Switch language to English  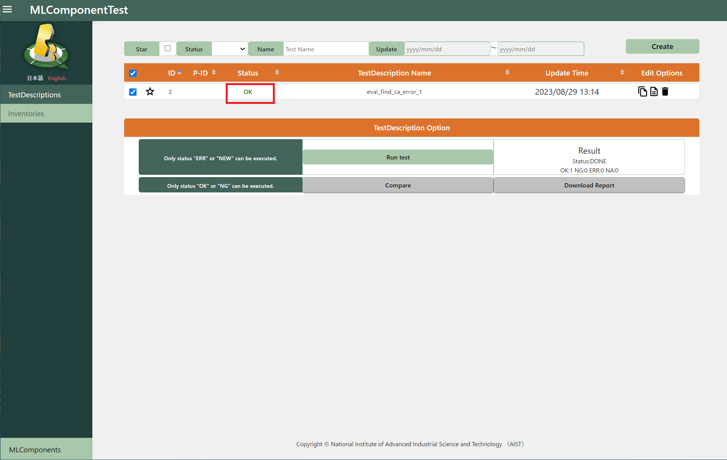click(x=57, y=78)
